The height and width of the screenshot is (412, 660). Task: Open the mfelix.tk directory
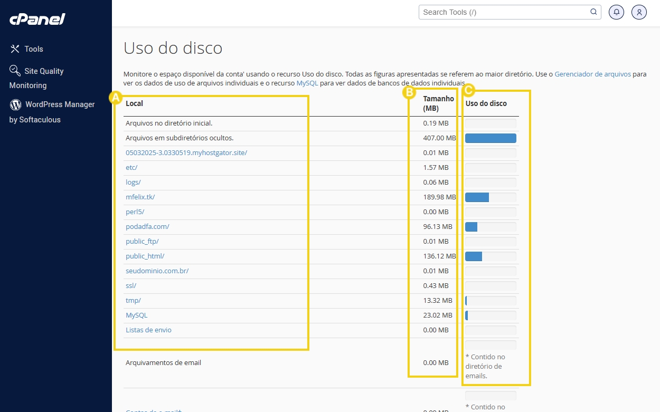tap(139, 197)
